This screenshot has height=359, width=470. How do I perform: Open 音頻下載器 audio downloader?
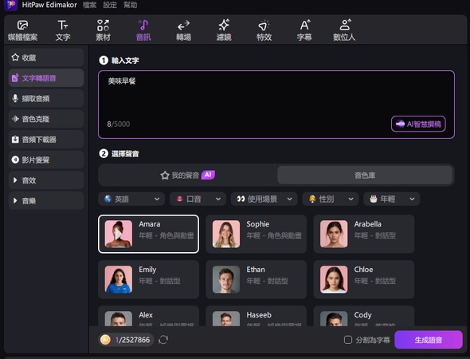(46, 140)
